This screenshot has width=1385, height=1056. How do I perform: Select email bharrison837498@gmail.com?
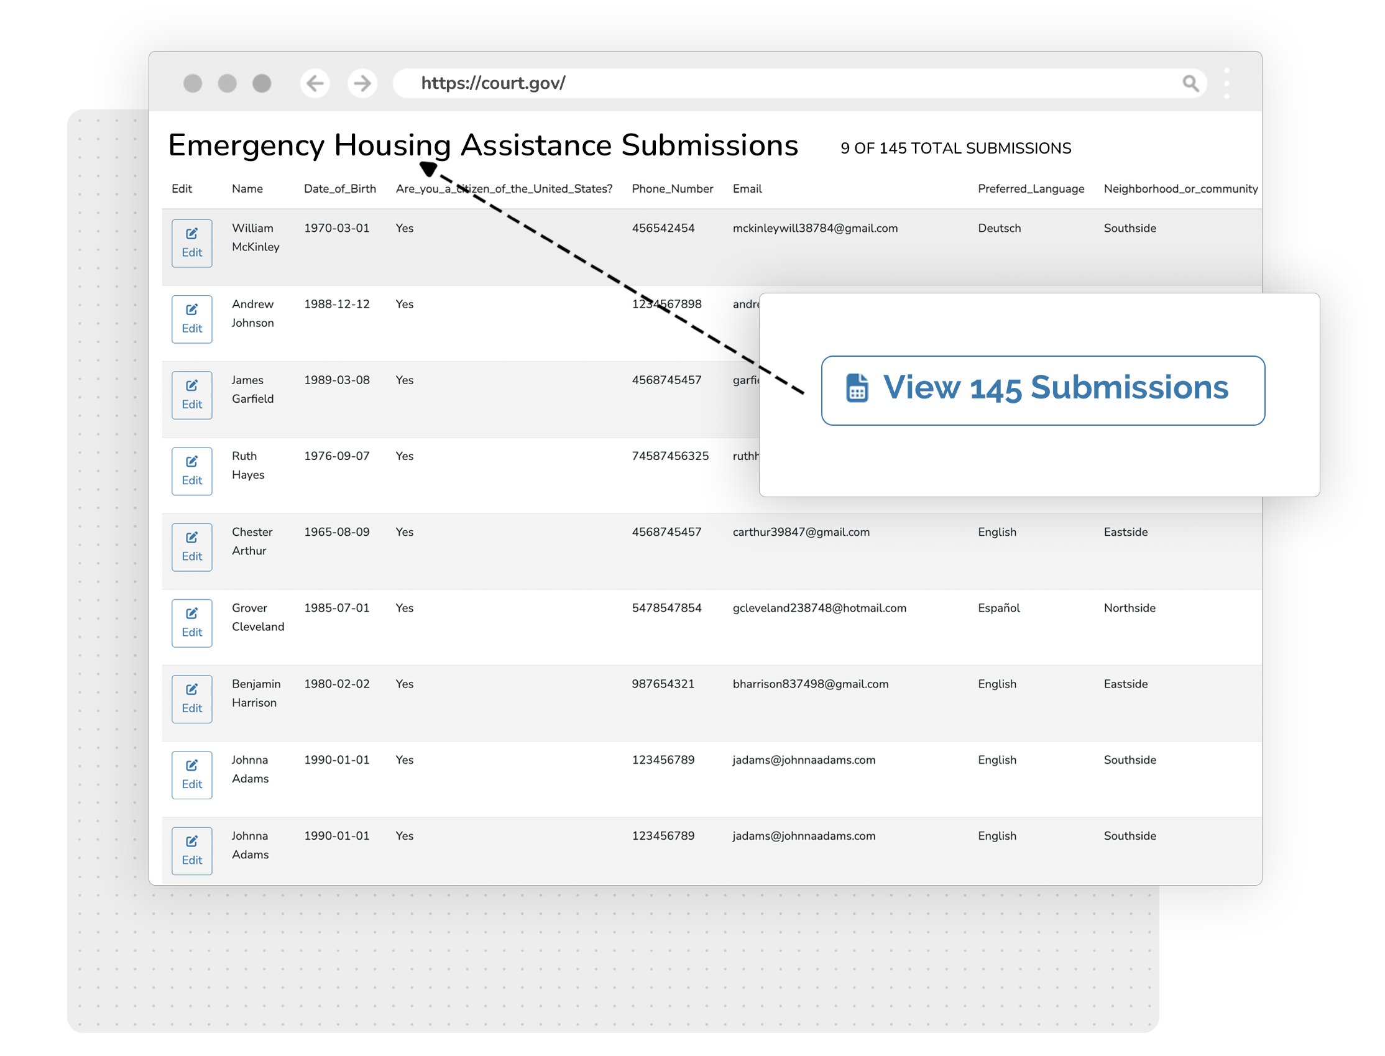811,684
